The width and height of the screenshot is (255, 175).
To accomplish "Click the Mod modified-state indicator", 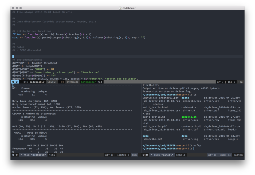I will click(x=100, y=82).
